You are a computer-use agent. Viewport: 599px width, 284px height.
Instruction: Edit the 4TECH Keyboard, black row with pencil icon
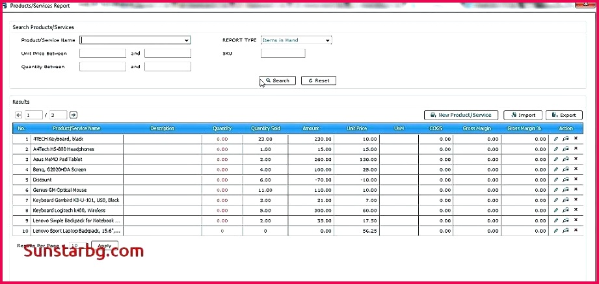(556, 139)
